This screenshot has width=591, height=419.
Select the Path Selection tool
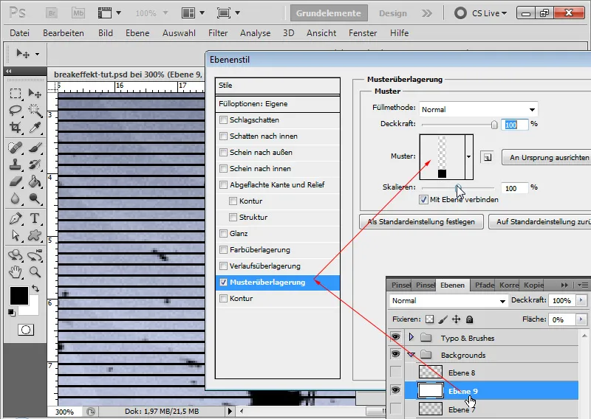(15, 235)
